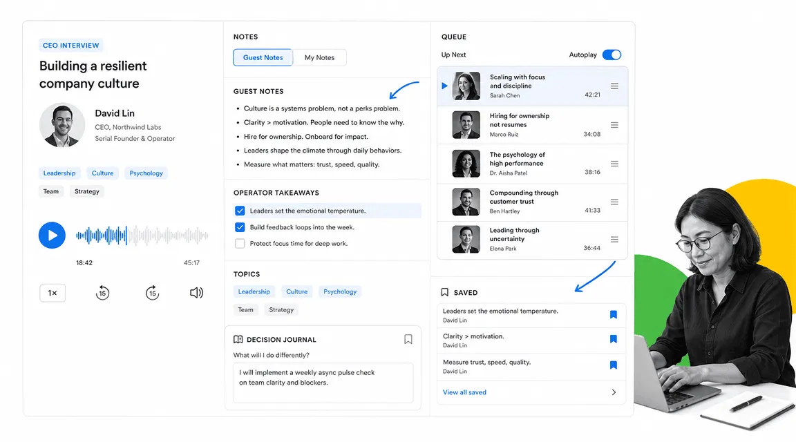
Task: Remove bookmark from 'Leaders set the emotional temperature' saved item
Action: pos(614,315)
